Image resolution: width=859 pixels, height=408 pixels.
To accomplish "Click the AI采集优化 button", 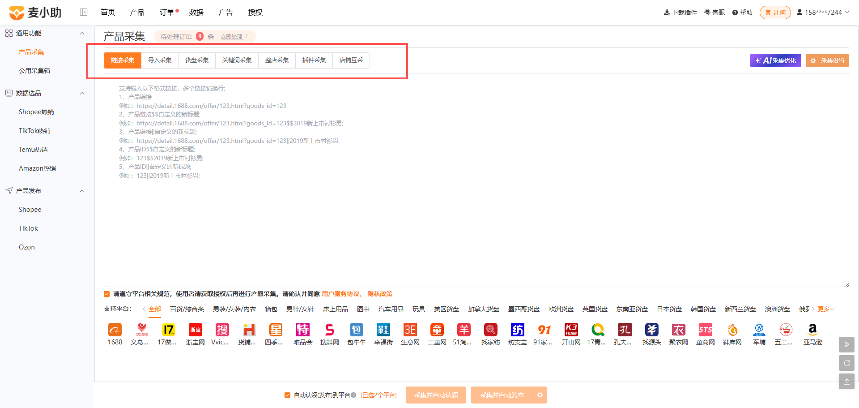I will tap(775, 60).
